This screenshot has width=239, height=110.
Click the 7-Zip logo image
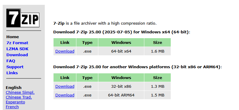coord(23,18)
